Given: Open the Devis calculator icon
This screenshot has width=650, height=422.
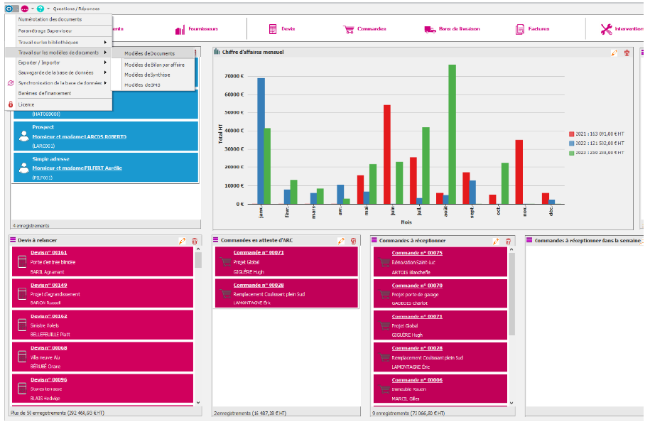Looking at the screenshot, I should coord(273,29).
